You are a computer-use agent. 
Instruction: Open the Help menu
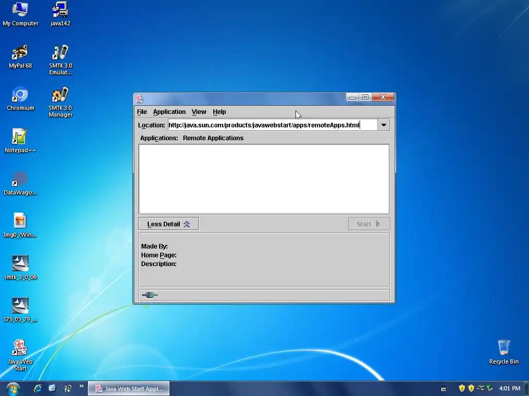click(x=219, y=112)
